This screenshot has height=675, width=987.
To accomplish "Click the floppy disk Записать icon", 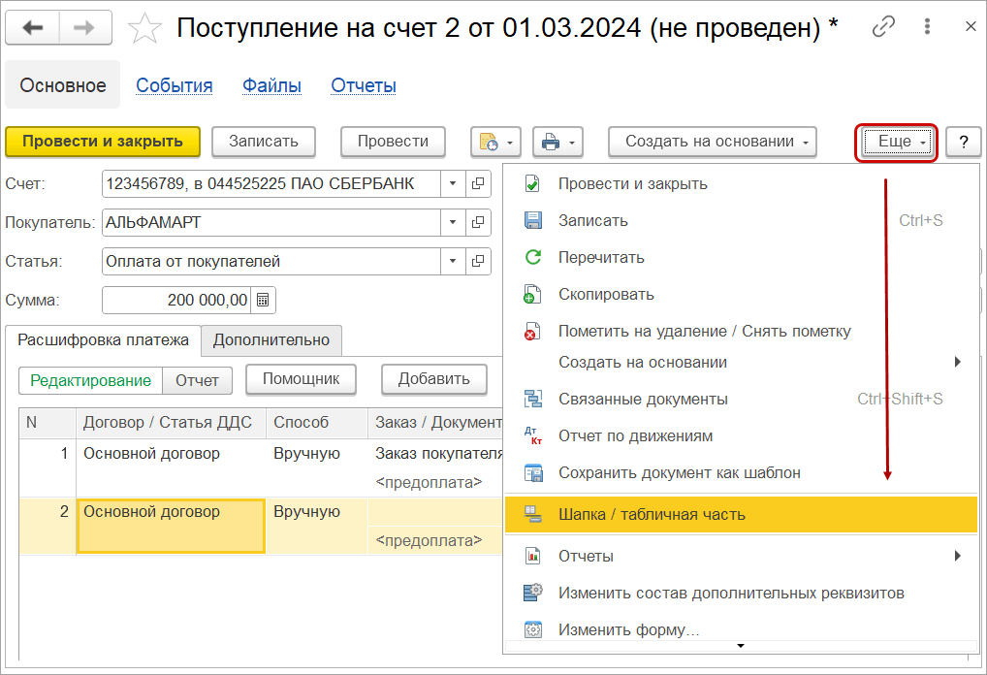I will [532, 220].
